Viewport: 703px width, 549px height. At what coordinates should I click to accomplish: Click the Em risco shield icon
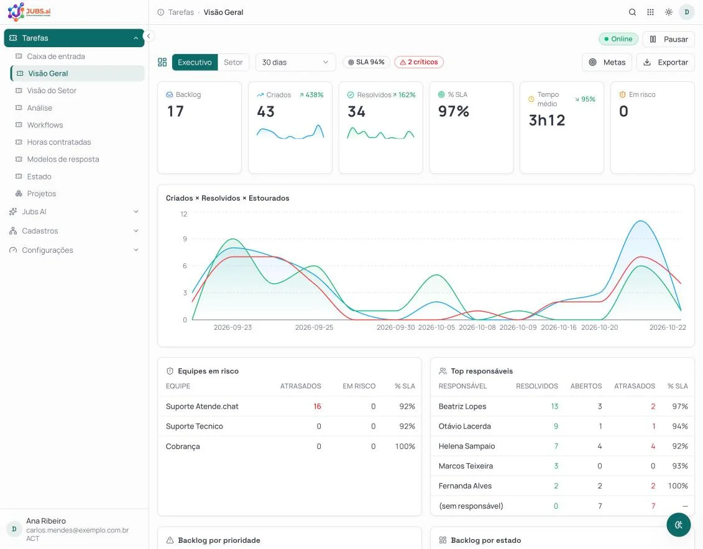[x=622, y=94]
